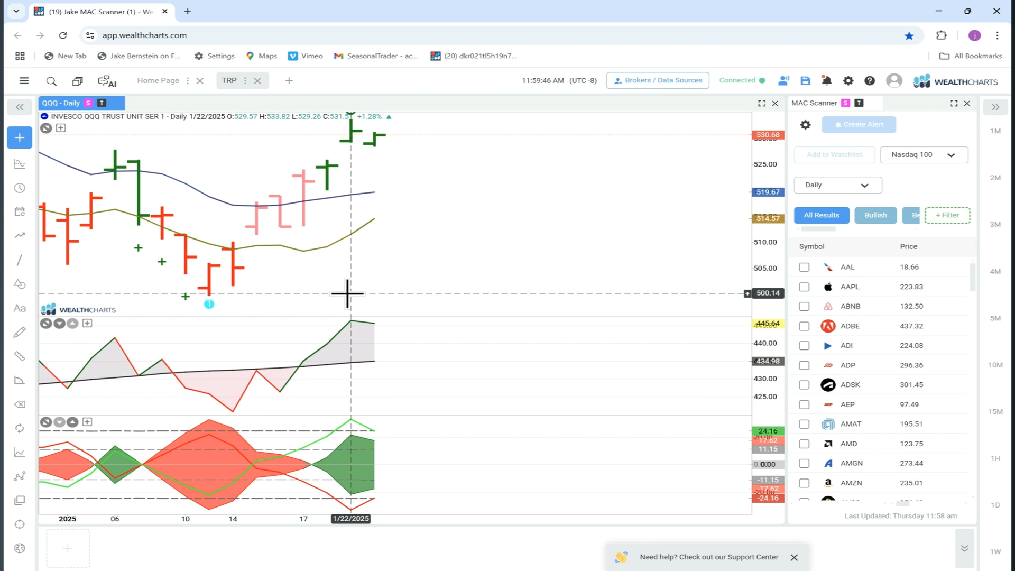Click the multi-window layout icon
The height and width of the screenshot is (571, 1015).
point(77,81)
